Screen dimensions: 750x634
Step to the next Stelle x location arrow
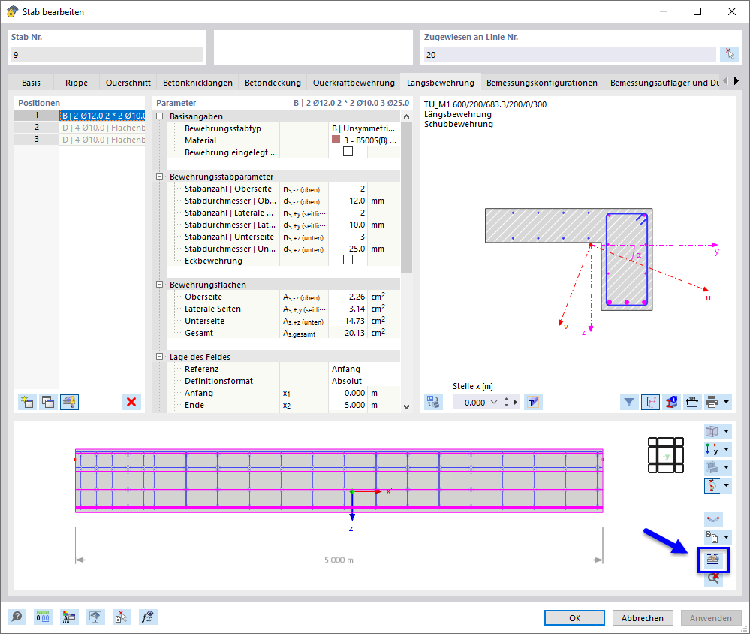point(516,403)
